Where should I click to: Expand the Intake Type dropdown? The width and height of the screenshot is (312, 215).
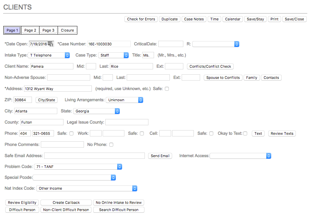[49, 55]
